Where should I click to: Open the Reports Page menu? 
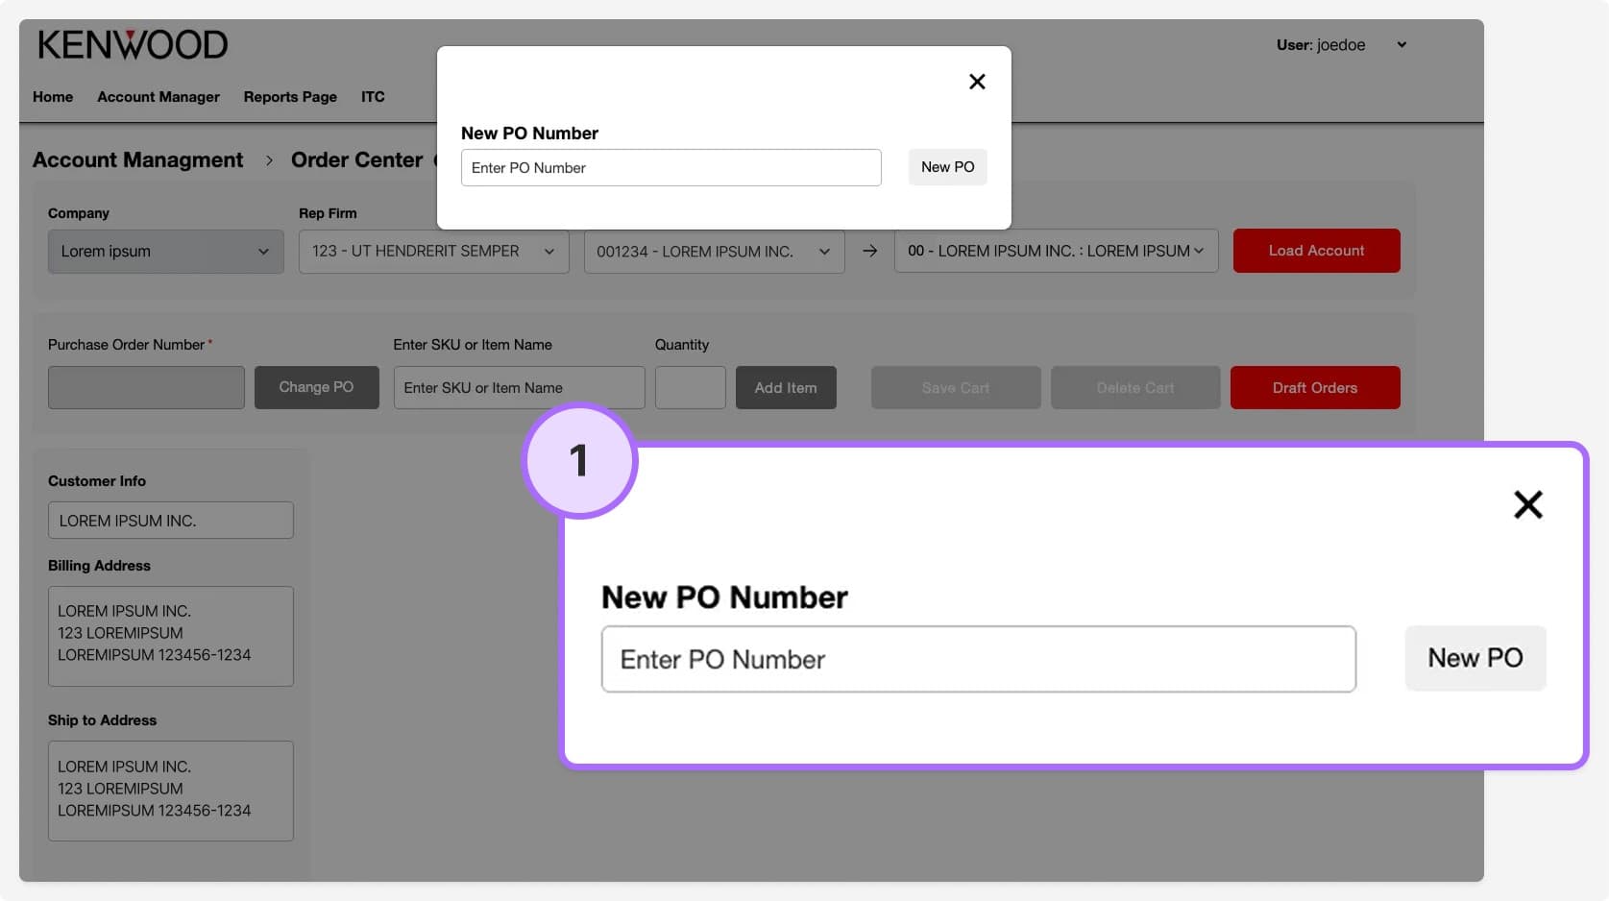tap(290, 97)
